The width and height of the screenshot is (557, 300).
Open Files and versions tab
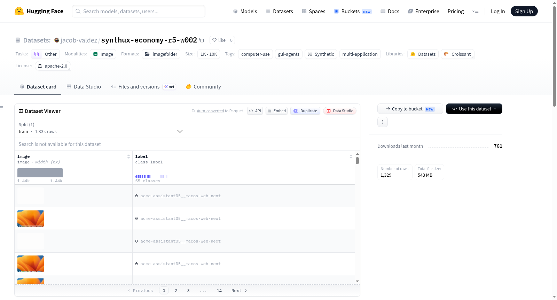coord(143,87)
